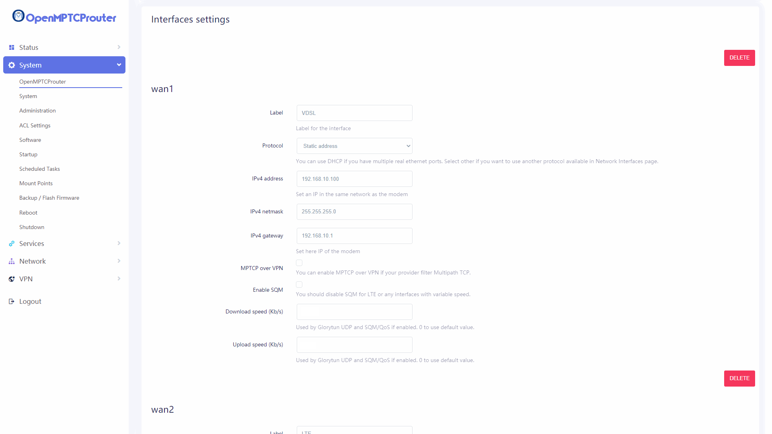Click the IPv4 address input field

point(354,179)
